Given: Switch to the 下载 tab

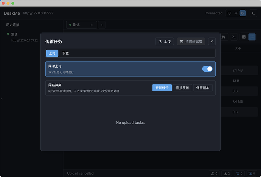Looking at the screenshot, I should (x=65, y=53).
